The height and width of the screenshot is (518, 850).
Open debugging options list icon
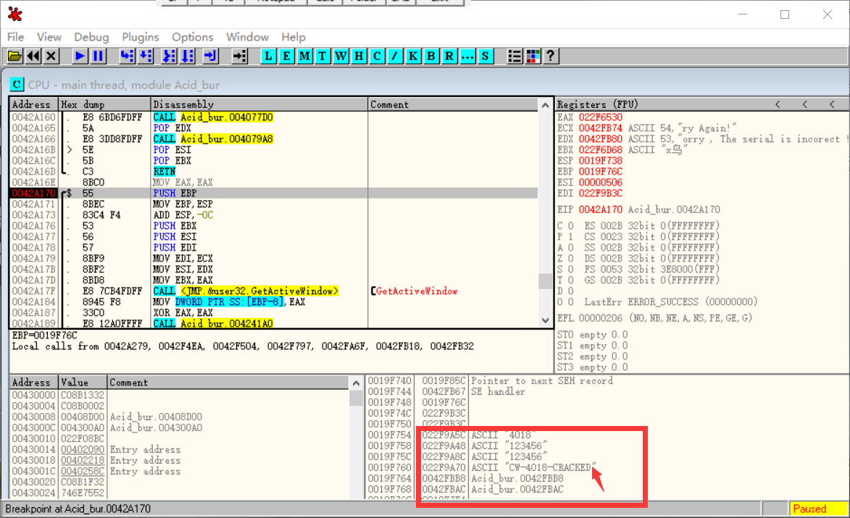514,56
